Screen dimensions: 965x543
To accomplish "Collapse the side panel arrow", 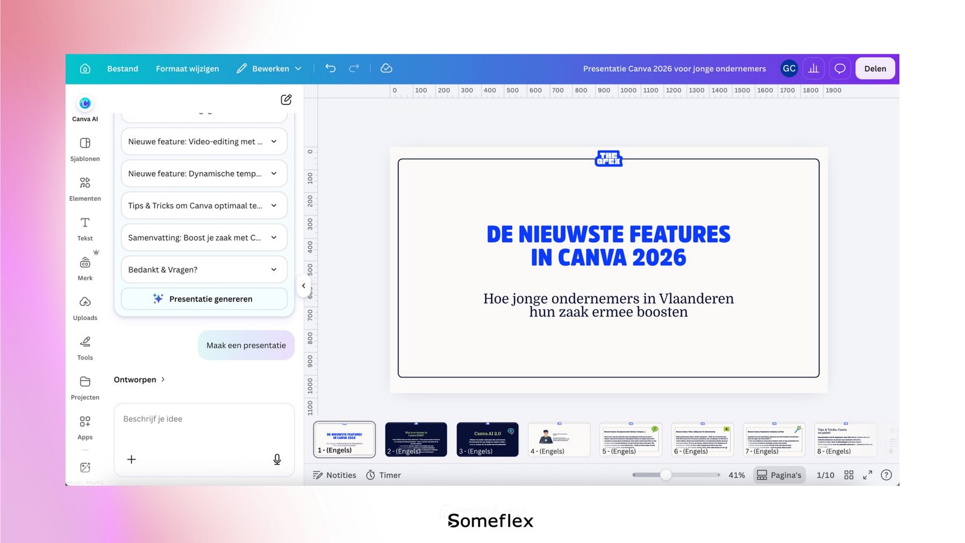I will [x=303, y=286].
